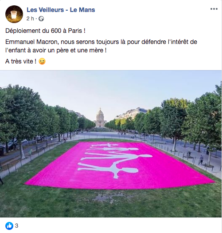
Task: Open the pink banner photo
Action: point(111,144)
